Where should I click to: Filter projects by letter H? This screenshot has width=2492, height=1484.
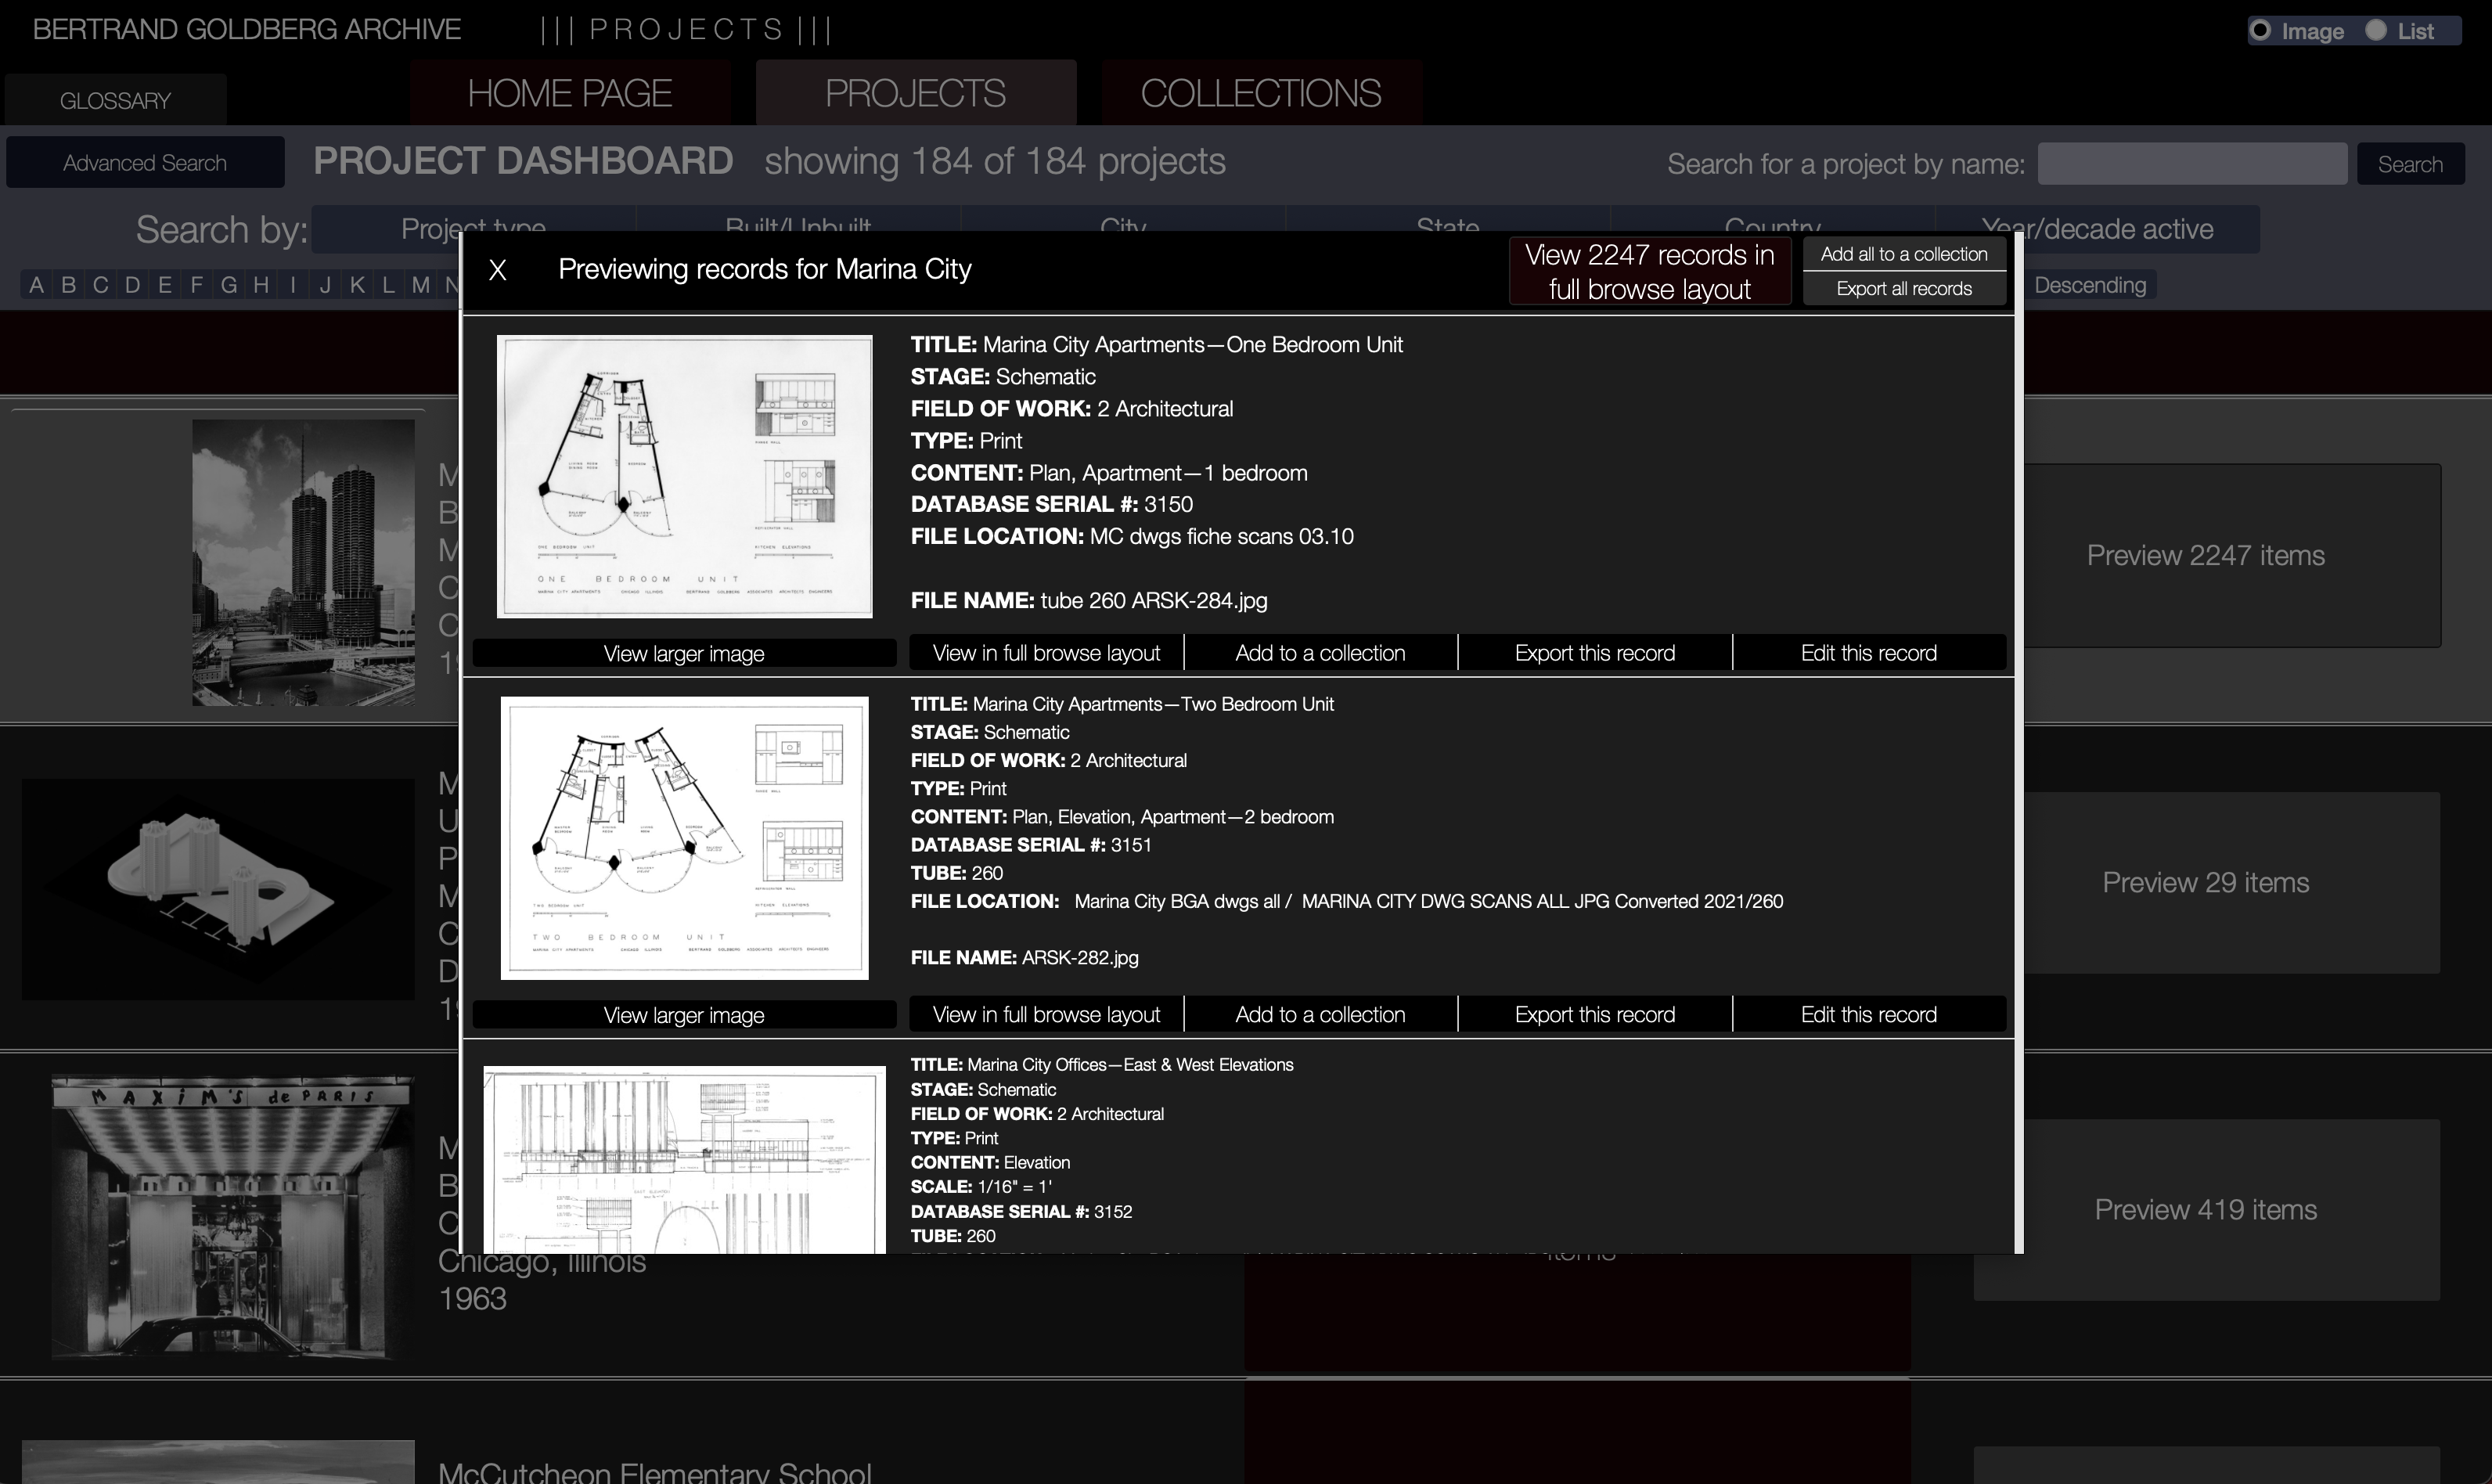[x=260, y=285]
